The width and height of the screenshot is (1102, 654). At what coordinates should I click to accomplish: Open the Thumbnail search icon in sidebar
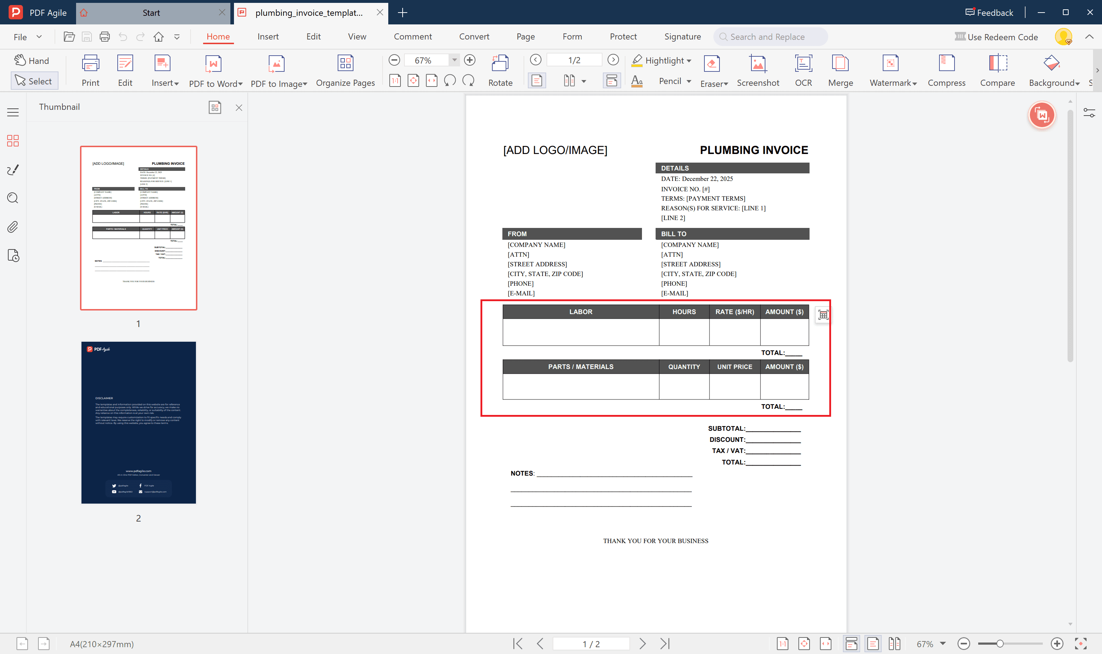click(x=12, y=198)
